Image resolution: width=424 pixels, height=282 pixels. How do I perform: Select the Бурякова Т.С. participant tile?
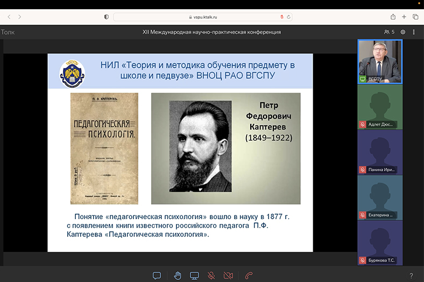coord(379,243)
